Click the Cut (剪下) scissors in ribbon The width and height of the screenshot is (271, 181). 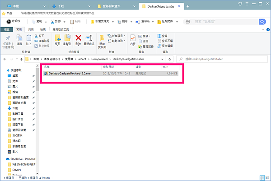coord(39,36)
